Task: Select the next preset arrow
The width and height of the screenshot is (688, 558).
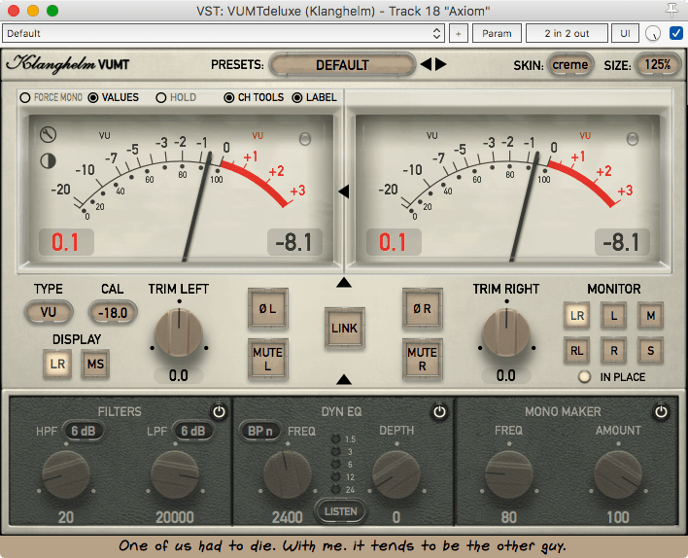Action: pos(442,65)
